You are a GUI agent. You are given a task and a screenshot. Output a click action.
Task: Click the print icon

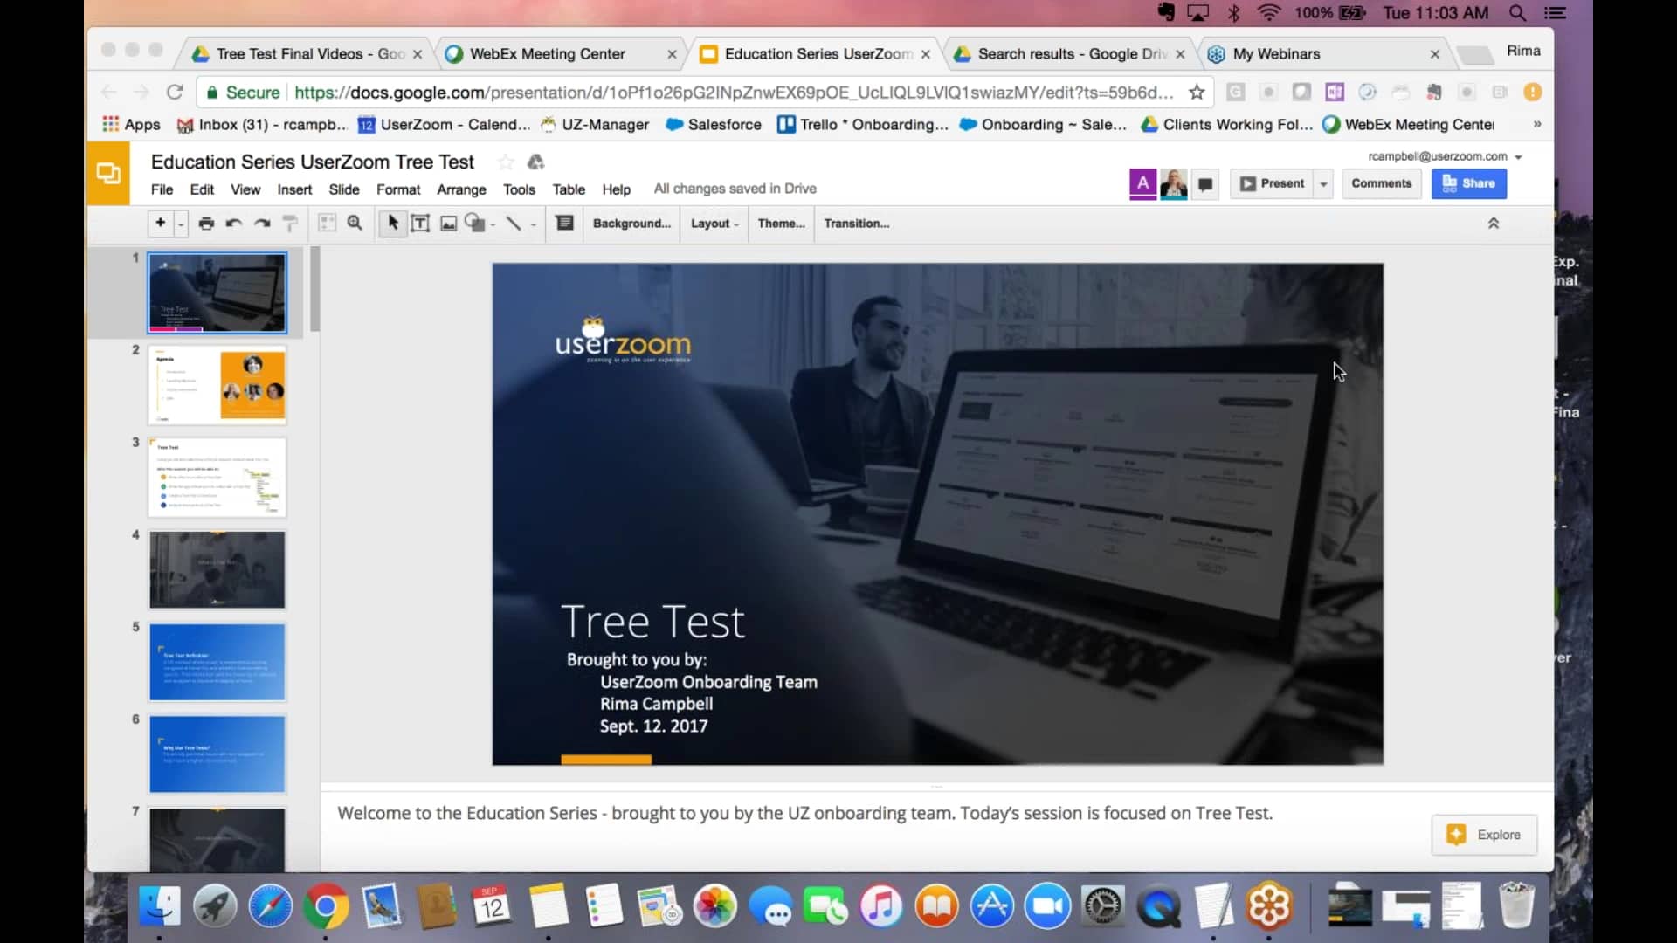206,224
